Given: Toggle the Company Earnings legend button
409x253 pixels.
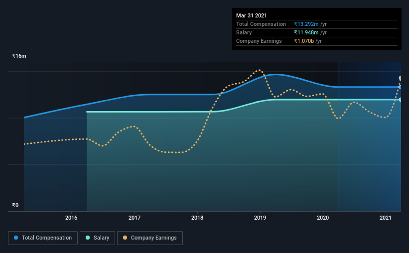Looking at the screenshot, I should pyautogui.click(x=150, y=238).
